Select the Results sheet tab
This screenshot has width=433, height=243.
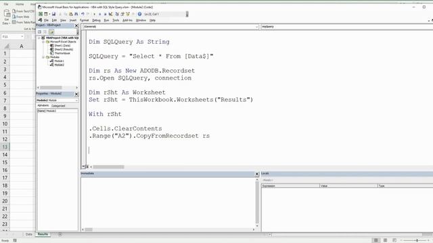[x=43, y=234]
